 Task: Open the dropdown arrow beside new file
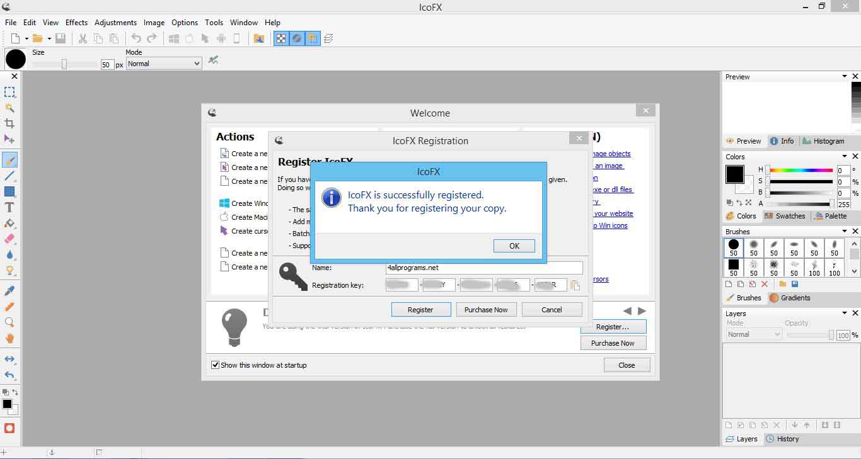coord(26,38)
